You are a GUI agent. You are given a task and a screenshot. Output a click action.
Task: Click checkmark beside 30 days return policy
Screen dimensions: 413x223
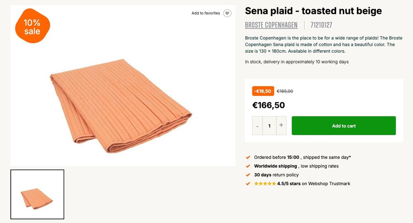coord(248,175)
